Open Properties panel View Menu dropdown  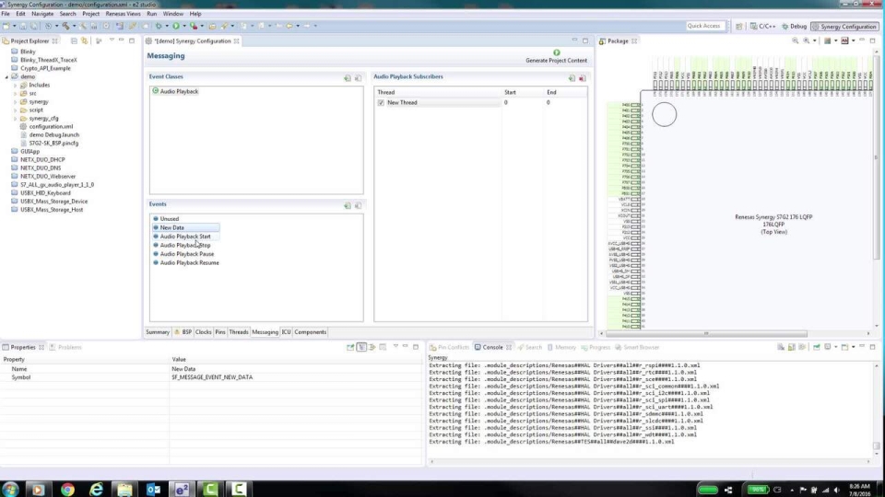pyautogui.click(x=395, y=347)
